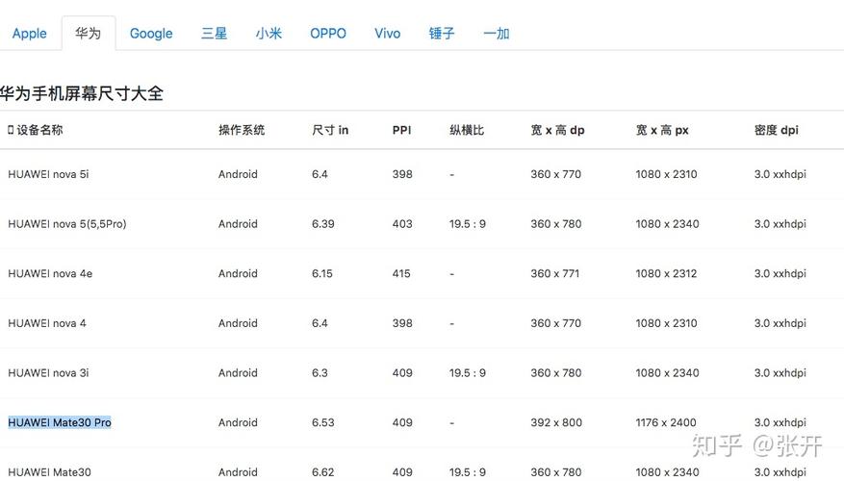Select the HUAWEI Mate30 device name
The height and width of the screenshot is (481, 844).
49,471
